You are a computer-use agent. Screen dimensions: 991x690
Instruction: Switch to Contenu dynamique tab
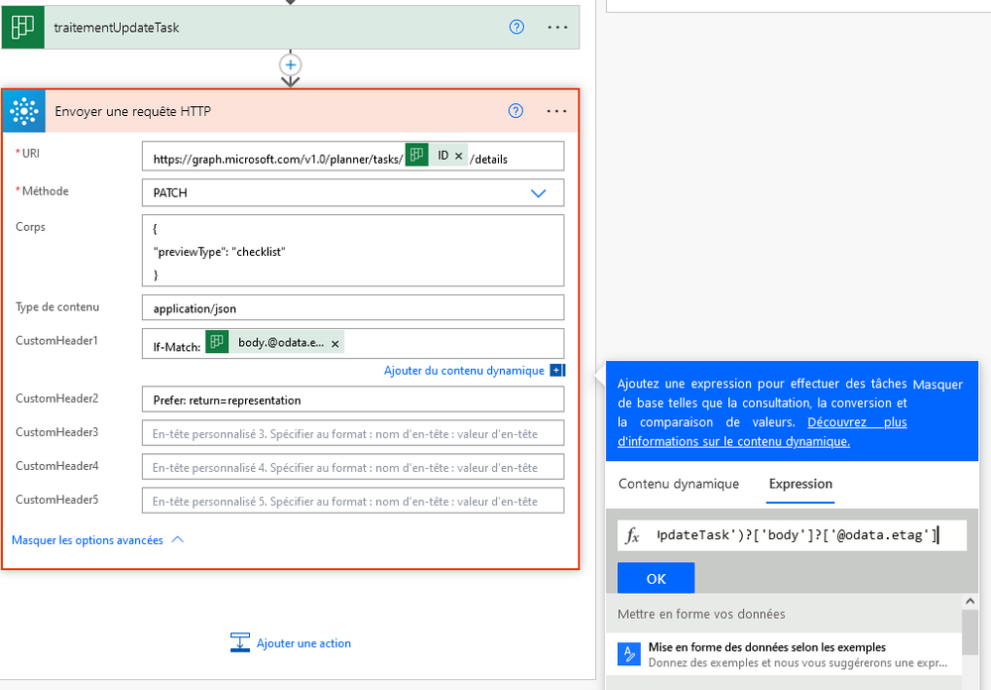tap(679, 484)
